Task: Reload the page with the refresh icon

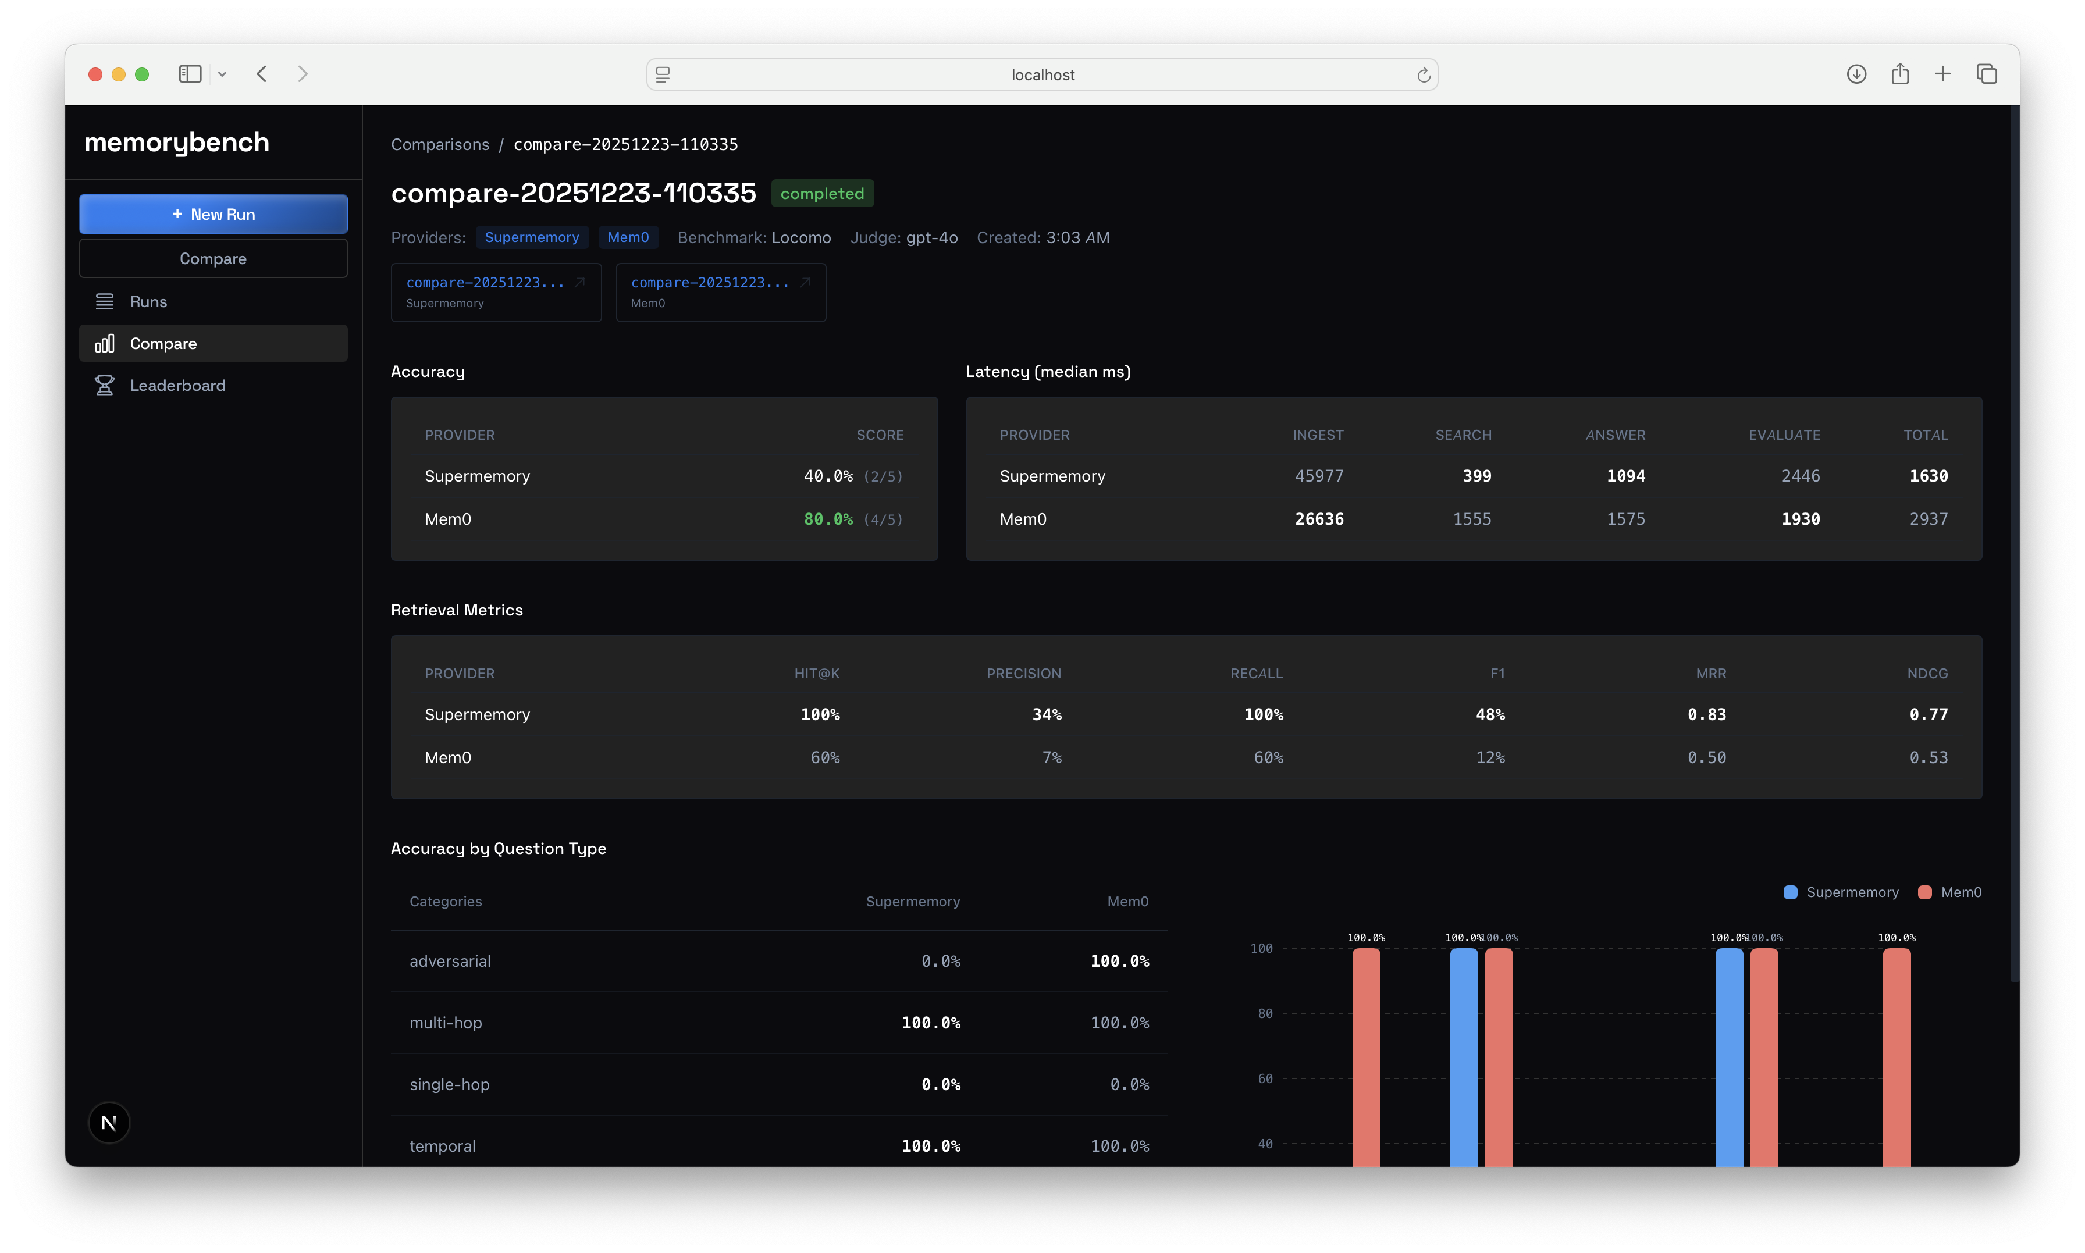Action: [1423, 75]
